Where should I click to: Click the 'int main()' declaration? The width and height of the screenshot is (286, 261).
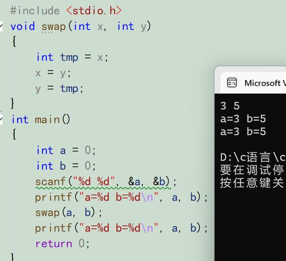click(41, 120)
